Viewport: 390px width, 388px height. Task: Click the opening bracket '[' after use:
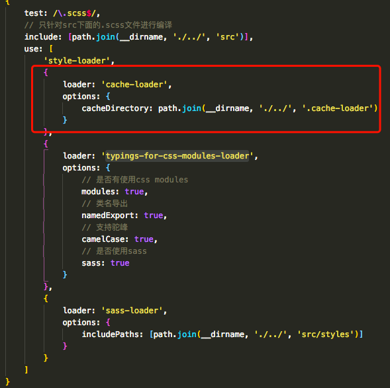pos(51,49)
